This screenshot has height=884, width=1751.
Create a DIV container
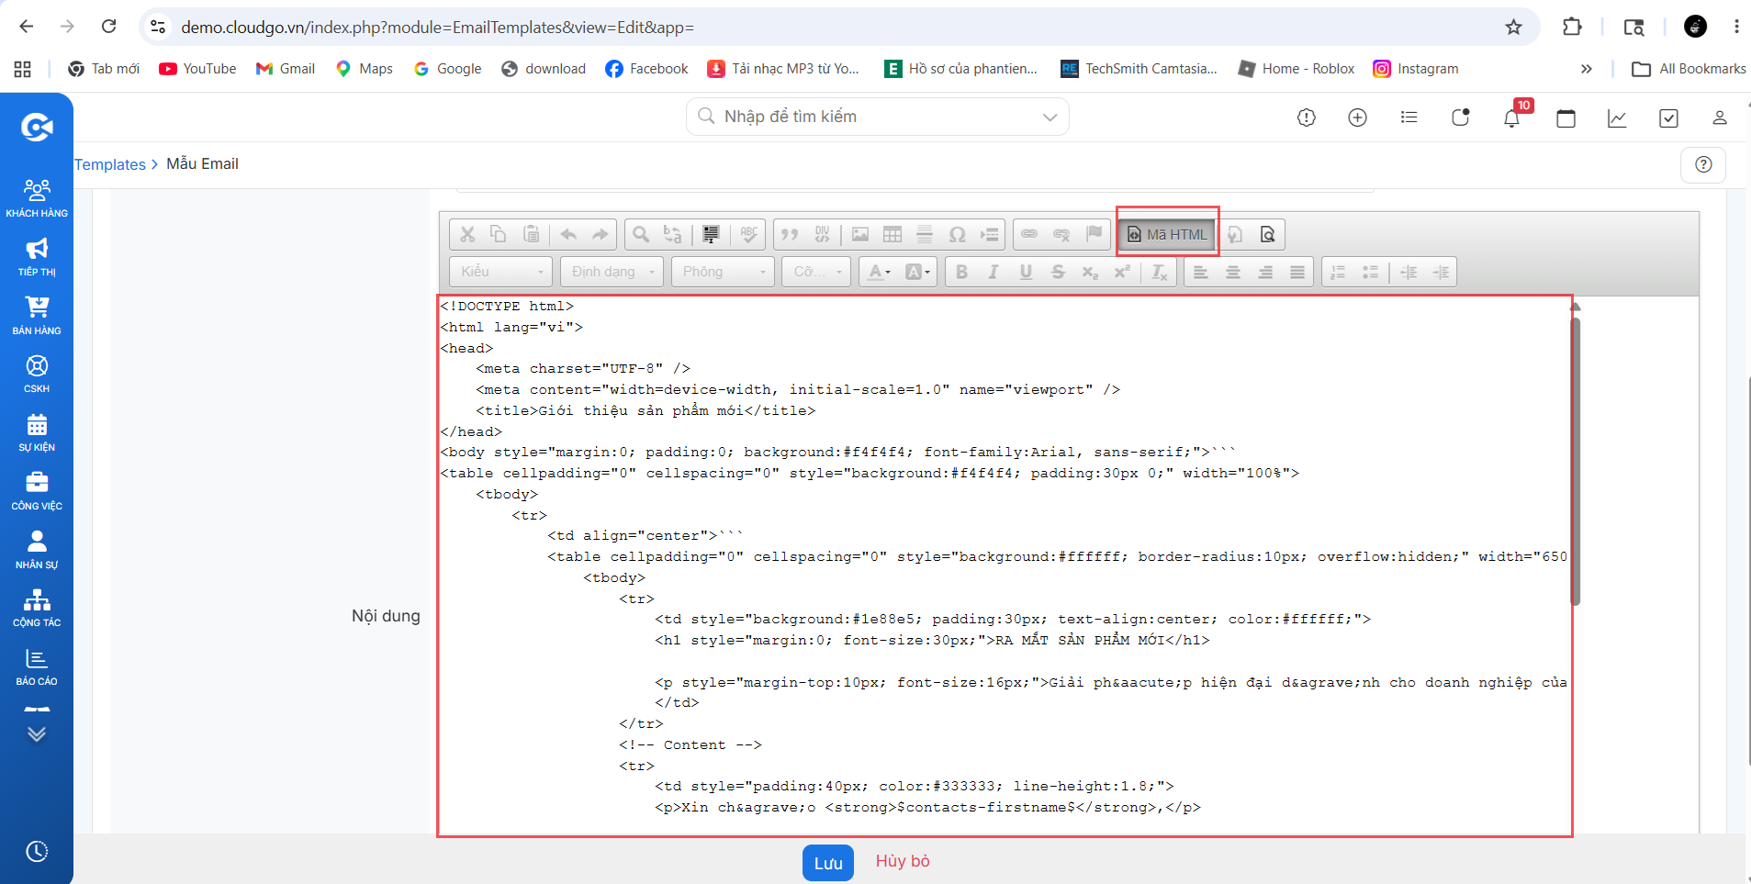[822, 234]
